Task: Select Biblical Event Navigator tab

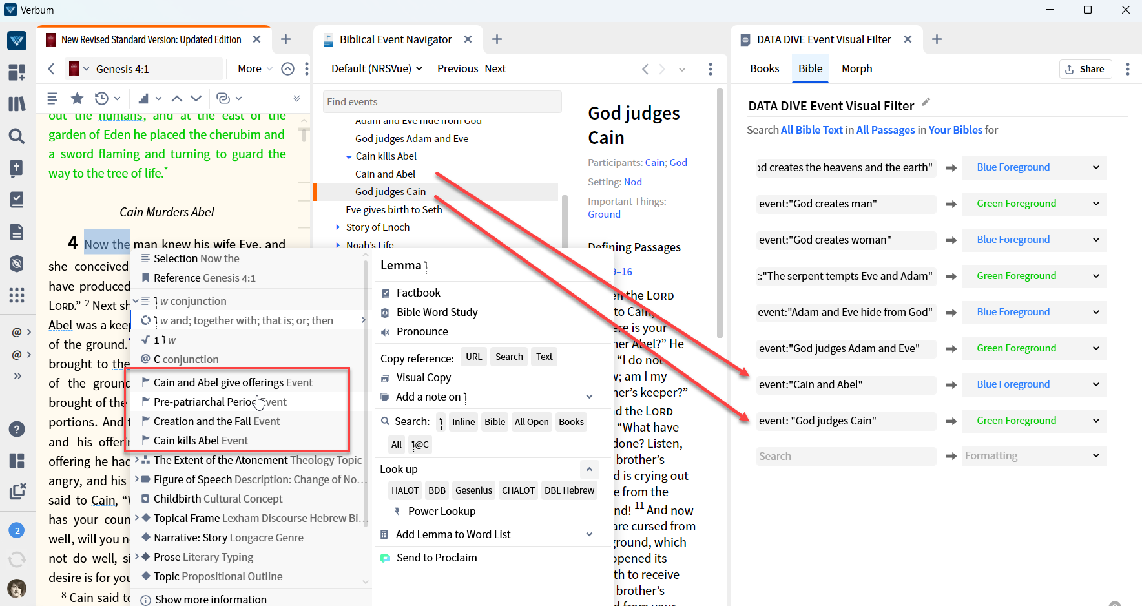Action: point(396,39)
